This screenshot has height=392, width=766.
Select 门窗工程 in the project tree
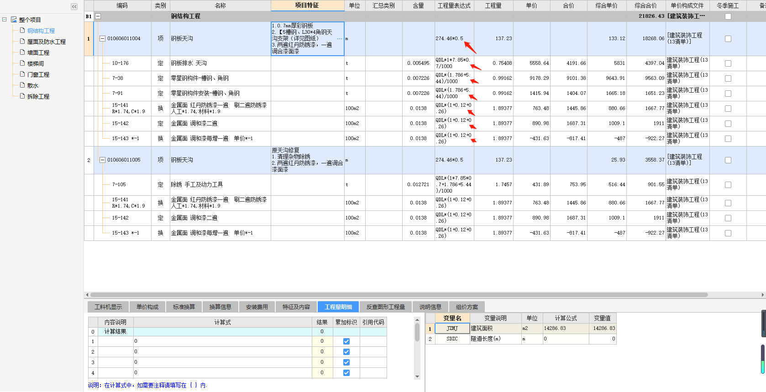click(38, 74)
